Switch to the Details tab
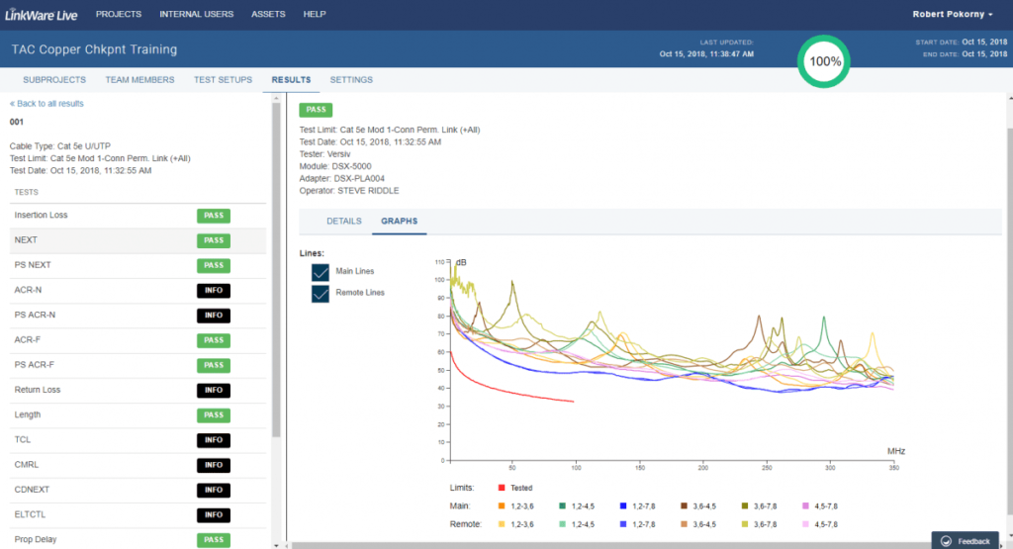 [343, 222]
